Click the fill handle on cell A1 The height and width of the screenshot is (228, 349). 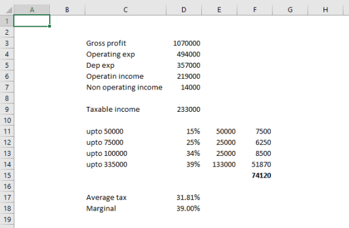click(49, 26)
